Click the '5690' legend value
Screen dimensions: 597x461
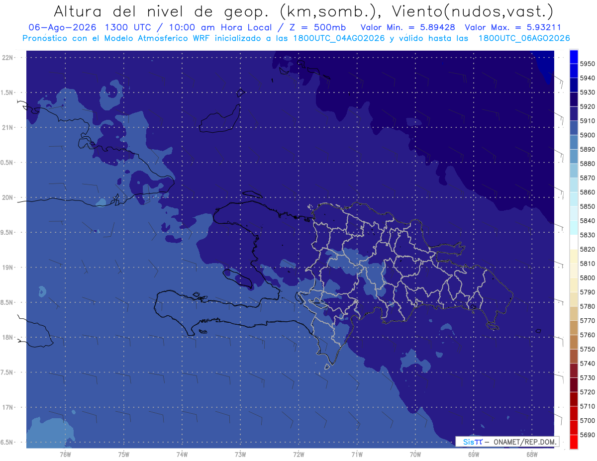587,435
